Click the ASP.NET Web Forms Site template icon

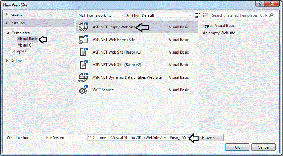83,40
